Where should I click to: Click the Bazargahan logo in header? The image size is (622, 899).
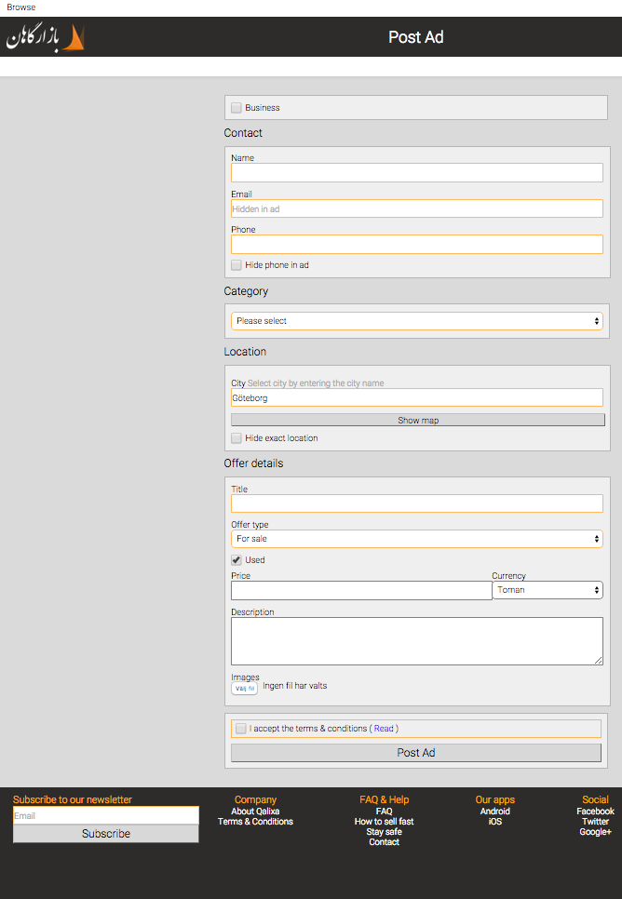coord(46,38)
